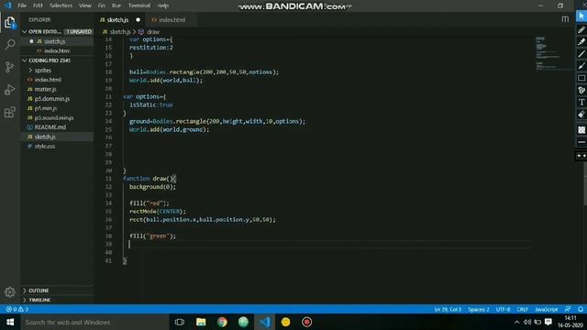This screenshot has height=330, width=587.
Task: Collapse the Bandicam drawing toolbar arrows
Action: [x=581, y=156]
